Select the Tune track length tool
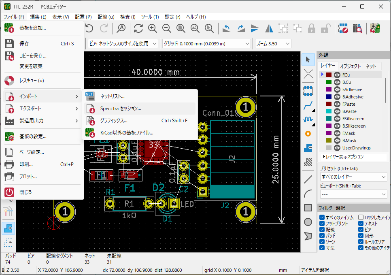Viewport: 391px width, 275px height. click(x=308, y=119)
